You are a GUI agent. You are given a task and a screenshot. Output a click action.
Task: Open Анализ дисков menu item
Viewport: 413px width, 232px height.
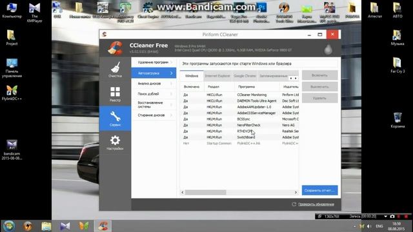[x=154, y=83]
